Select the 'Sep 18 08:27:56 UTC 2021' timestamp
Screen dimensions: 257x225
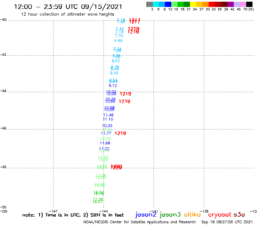227,222
